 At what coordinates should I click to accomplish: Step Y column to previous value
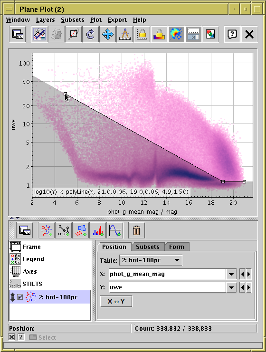click(242, 287)
